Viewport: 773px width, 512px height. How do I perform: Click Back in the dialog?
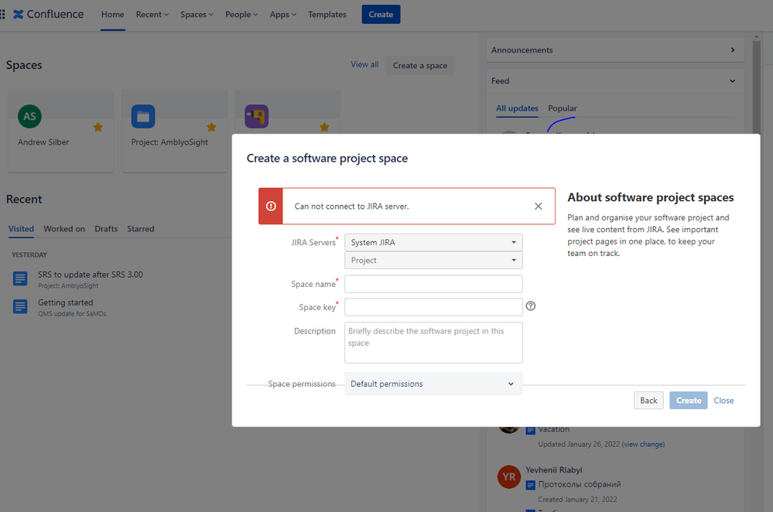click(648, 400)
